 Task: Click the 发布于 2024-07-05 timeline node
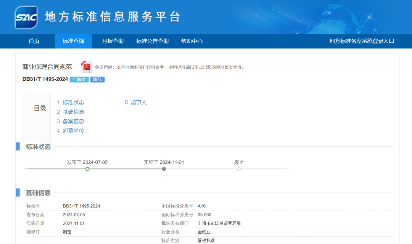pos(87,169)
